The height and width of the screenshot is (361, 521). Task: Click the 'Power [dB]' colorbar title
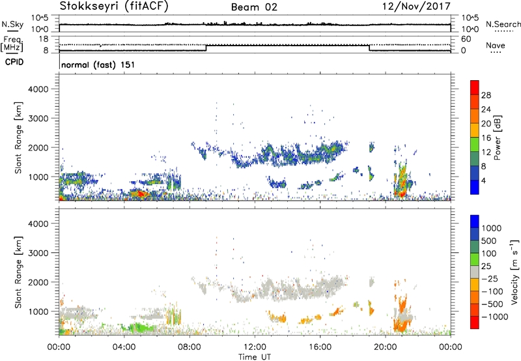(497, 137)
